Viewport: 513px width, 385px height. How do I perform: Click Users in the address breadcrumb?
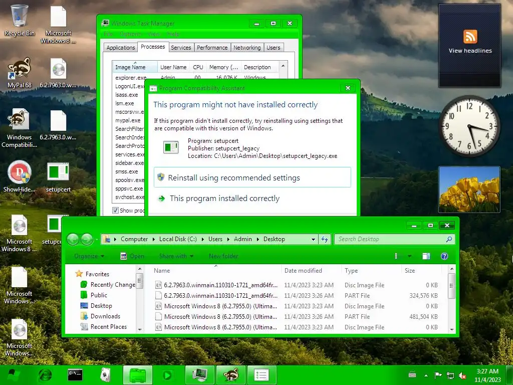(x=215, y=239)
